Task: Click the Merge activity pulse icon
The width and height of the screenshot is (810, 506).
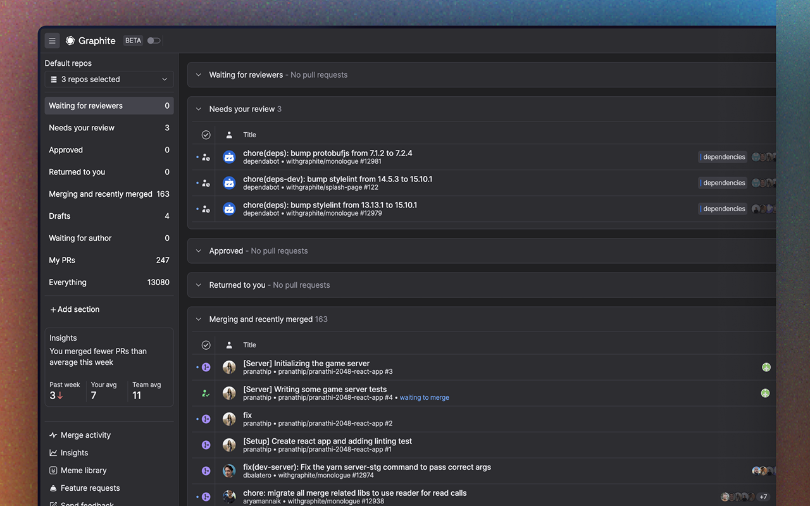Action: point(53,435)
